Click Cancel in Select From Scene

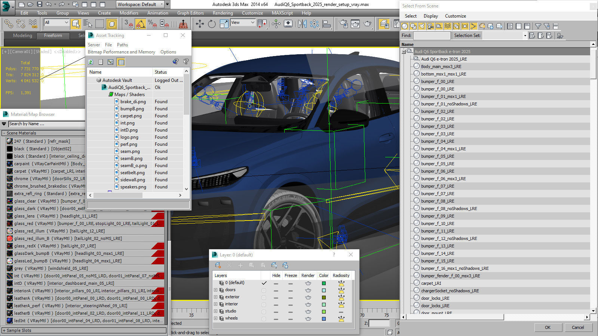(x=577, y=327)
